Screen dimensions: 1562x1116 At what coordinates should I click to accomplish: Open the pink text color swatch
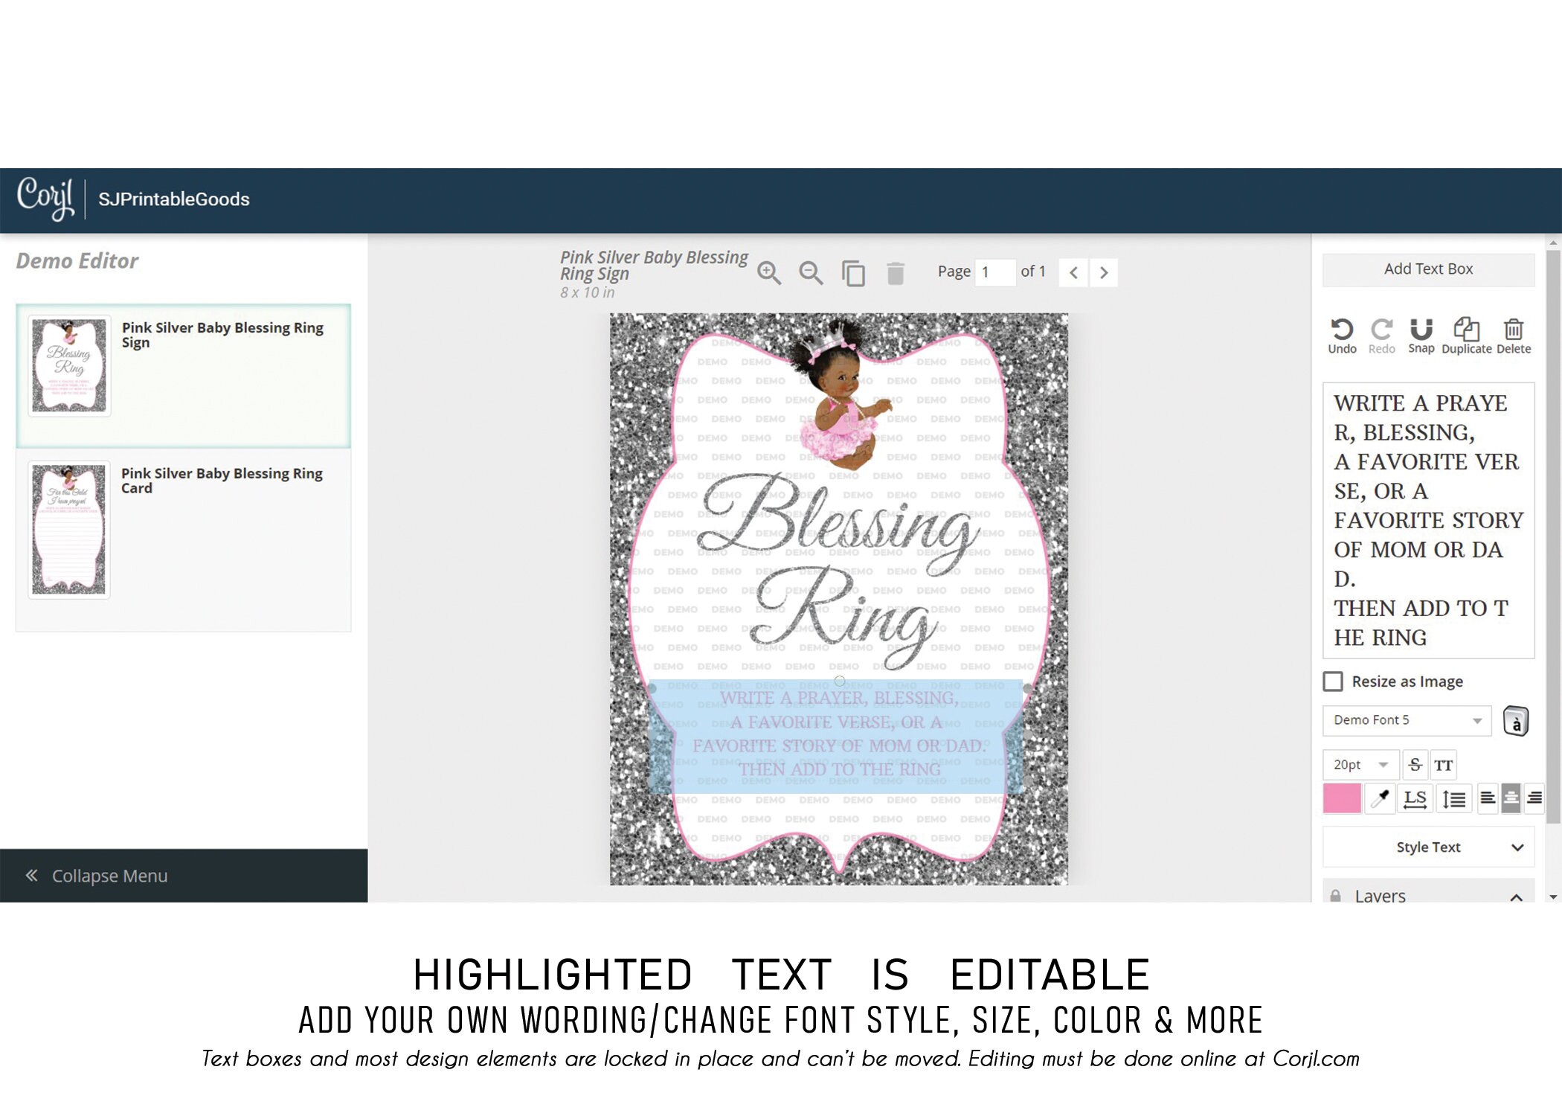(x=1342, y=799)
